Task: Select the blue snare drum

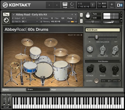Action: tap(30, 68)
